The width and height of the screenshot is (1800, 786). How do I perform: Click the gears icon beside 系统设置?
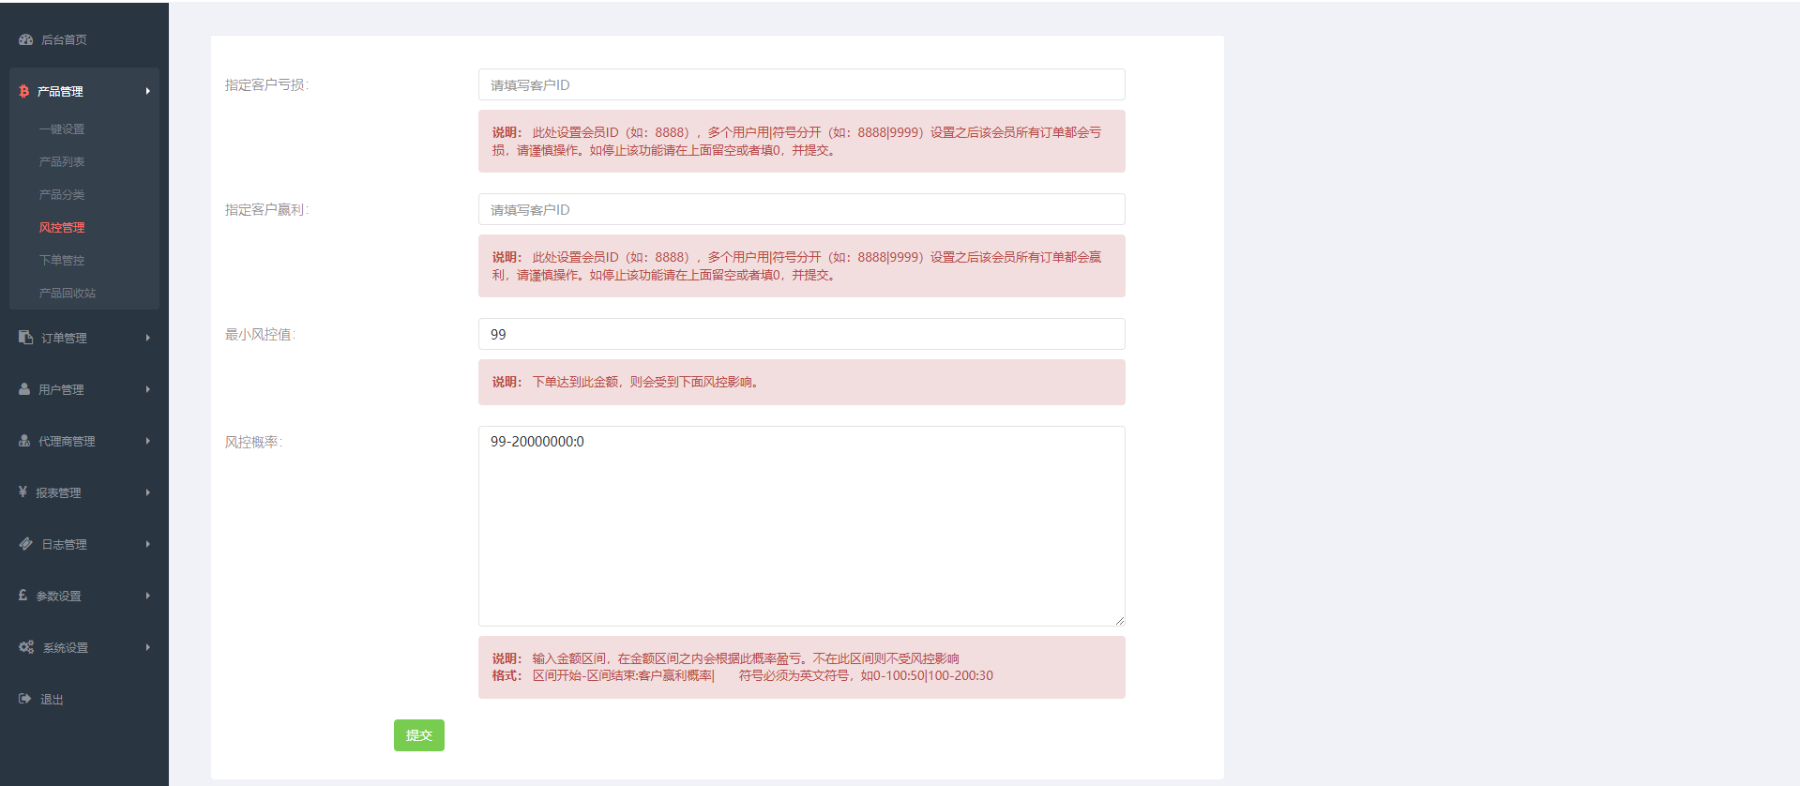26,647
